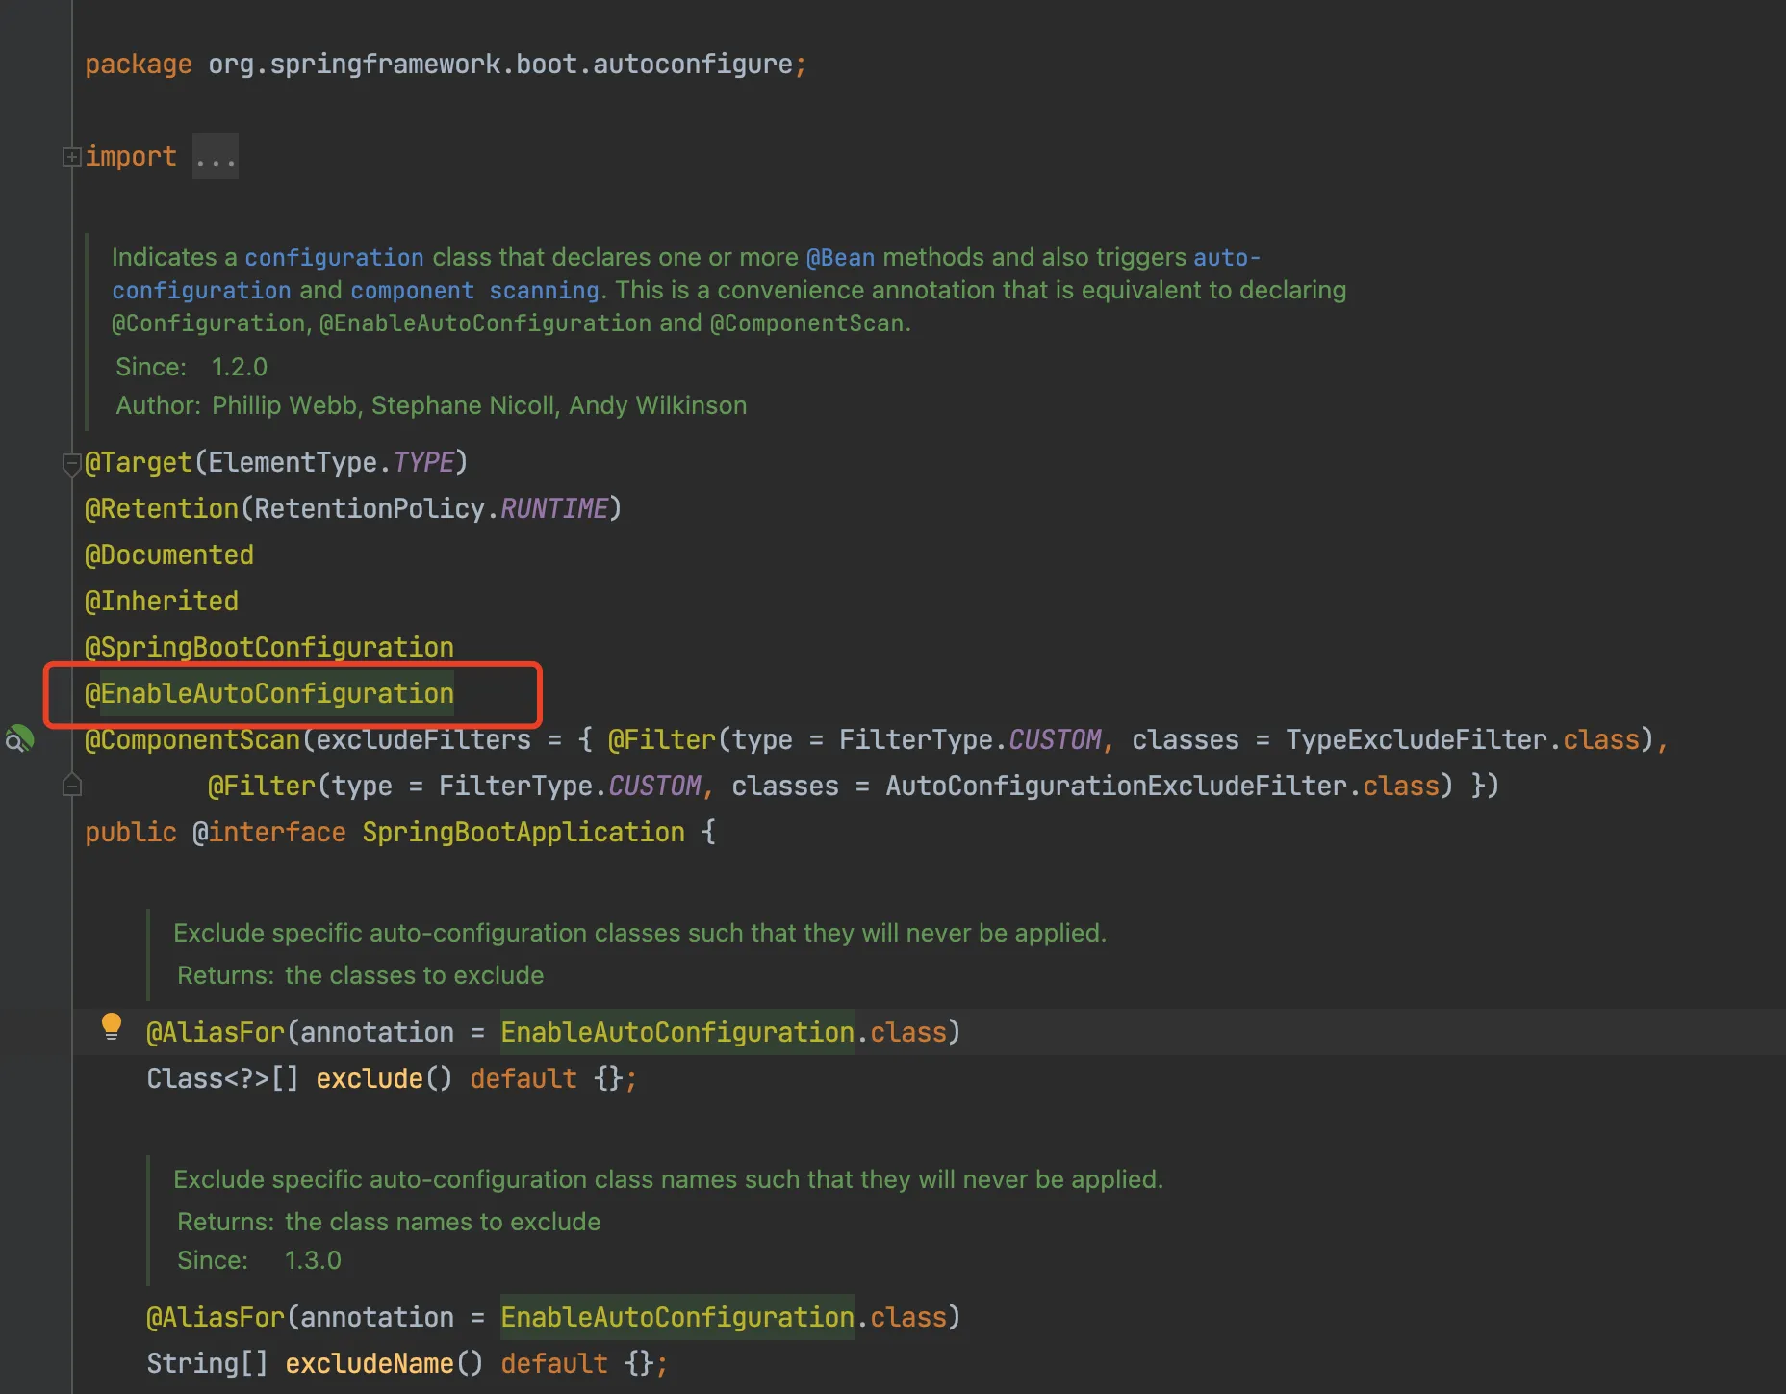1786x1394 pixels.
Task: Follow the 'auto-' configuration doc link
Action: [1226, 258]
